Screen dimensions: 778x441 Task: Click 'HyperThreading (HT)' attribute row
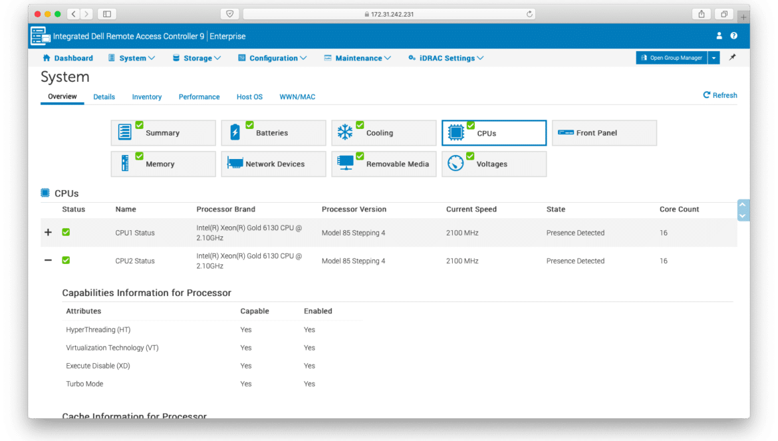pyautogui.click(x=213, y=330)
